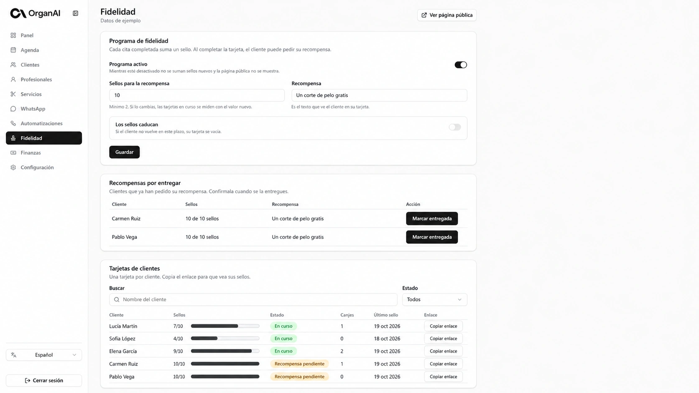
Task: Click the Panel dashboard icon
Action: [13, 35]
